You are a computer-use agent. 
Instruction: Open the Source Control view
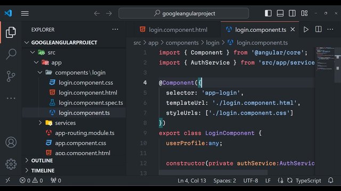pos(11,76)
